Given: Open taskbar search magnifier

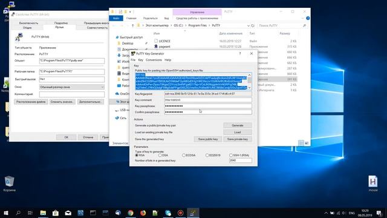Looking at the screenshot, I should tap(18, 213).
